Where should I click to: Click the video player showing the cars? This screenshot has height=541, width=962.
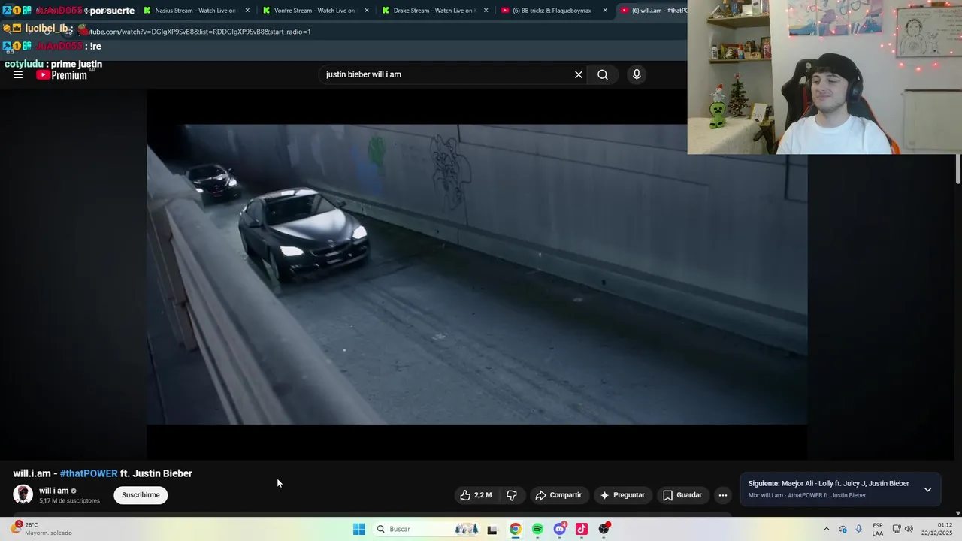[x=477, y=274]
